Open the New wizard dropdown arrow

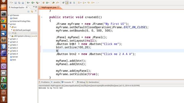click(x=12, y=3)
